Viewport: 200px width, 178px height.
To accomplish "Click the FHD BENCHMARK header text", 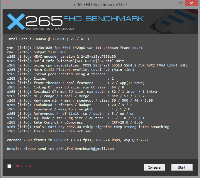I will 103,19.
